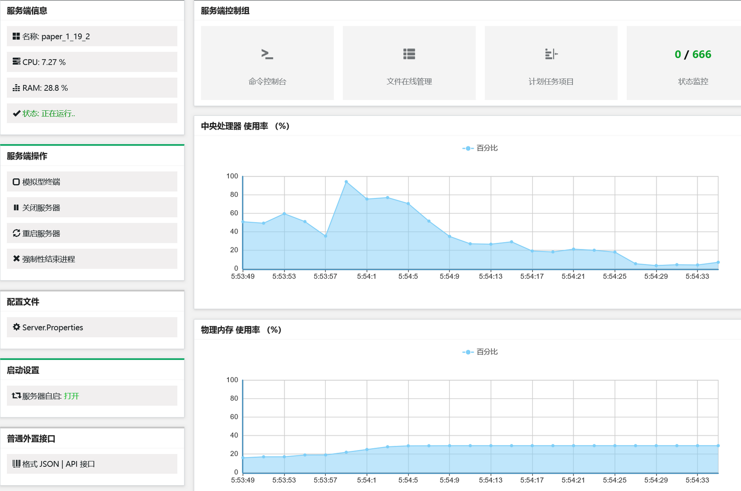The width and height of the screenshot is (741, 491).
Task: Open the command console terminal icon
Action: click(x=267, y=54)
